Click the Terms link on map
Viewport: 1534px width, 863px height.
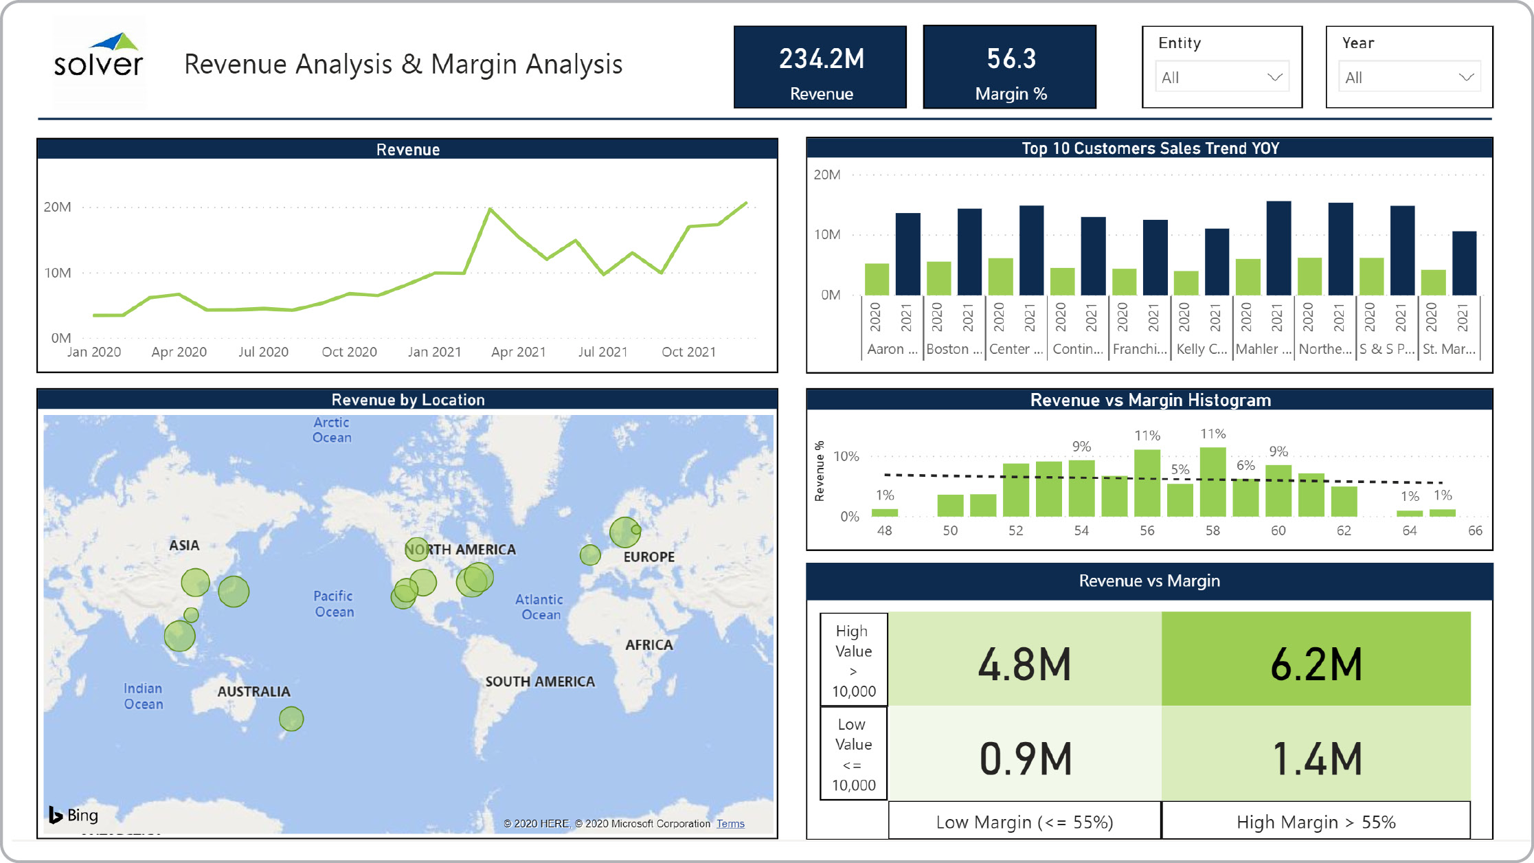coord(730,824)
